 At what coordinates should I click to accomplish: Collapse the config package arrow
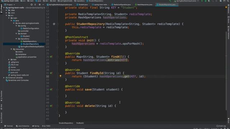click(x=16, y=26)
